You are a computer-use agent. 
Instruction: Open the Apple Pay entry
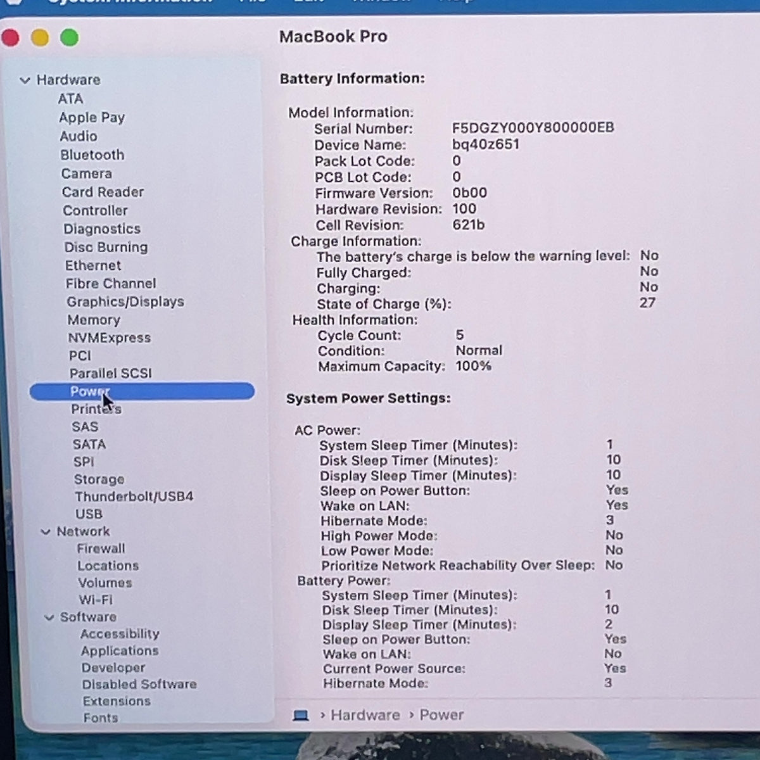[92, 118]
